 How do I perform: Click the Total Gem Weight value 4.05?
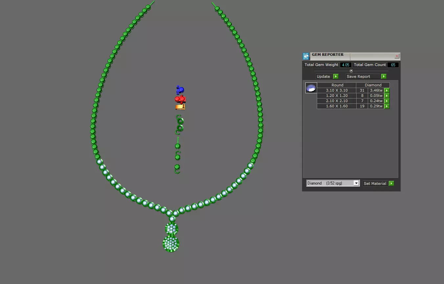(345, 65)
